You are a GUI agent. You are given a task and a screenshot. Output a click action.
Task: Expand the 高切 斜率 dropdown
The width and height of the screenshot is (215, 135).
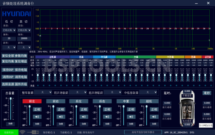pyautogui.click(x=24, y=47)
